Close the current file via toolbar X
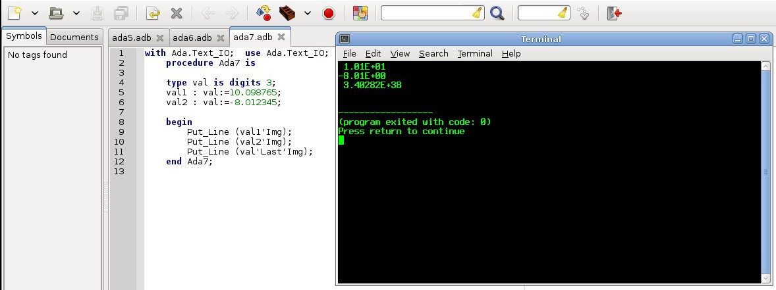 (x=177, y=13)
